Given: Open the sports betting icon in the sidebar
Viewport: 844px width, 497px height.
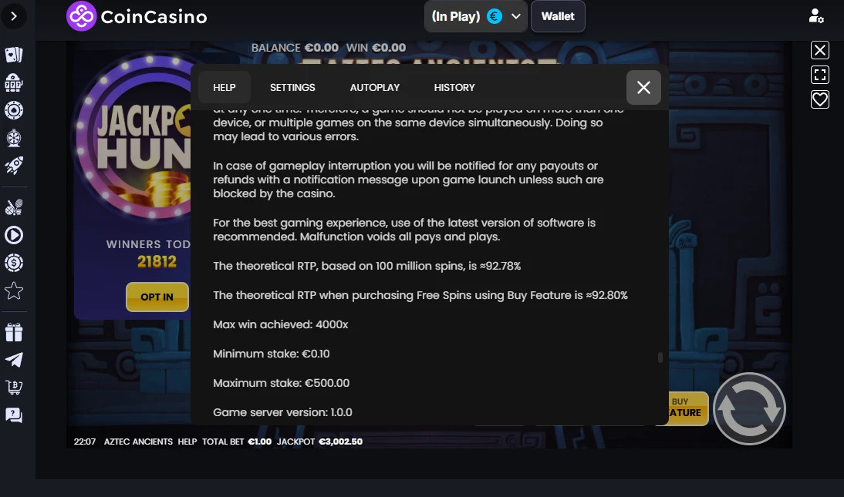Looking at the screenshot, I should [14, 207].
